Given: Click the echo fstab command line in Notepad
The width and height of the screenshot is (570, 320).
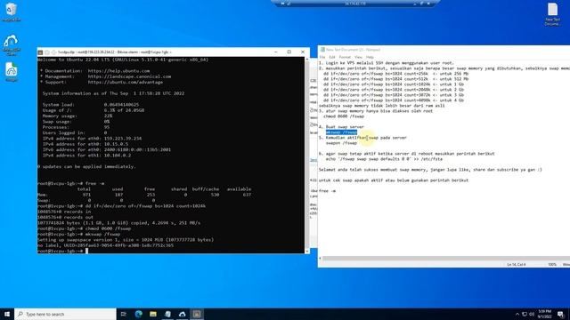Looking at the screenshot, I should (x=384, y=159).
